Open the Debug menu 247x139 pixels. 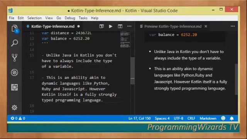point(70,18)
